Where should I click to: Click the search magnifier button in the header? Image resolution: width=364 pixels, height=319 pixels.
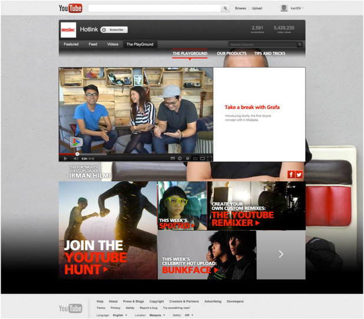(225, 8)
